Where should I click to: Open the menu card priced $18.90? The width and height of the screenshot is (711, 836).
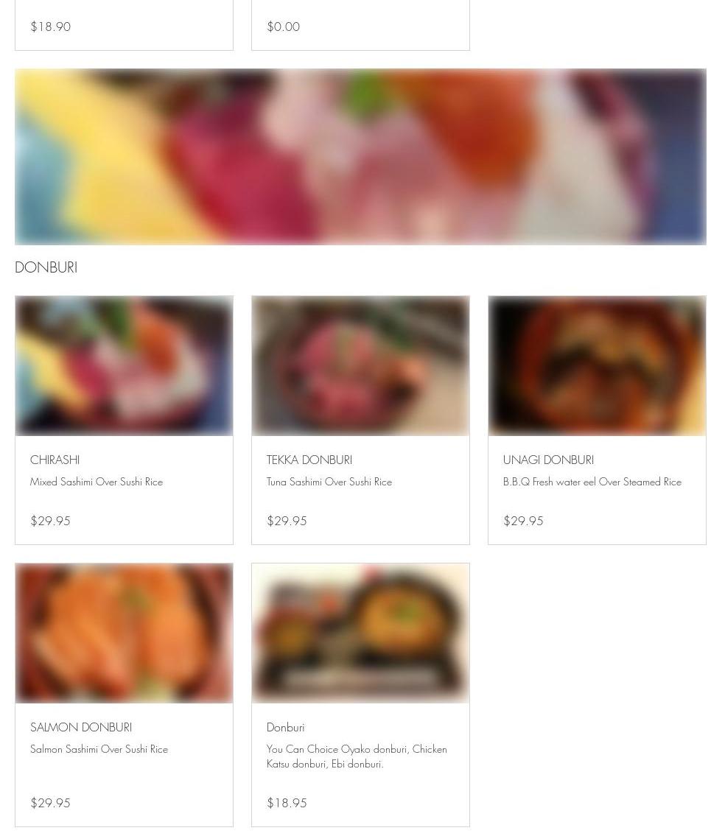(x=124, y=25)
